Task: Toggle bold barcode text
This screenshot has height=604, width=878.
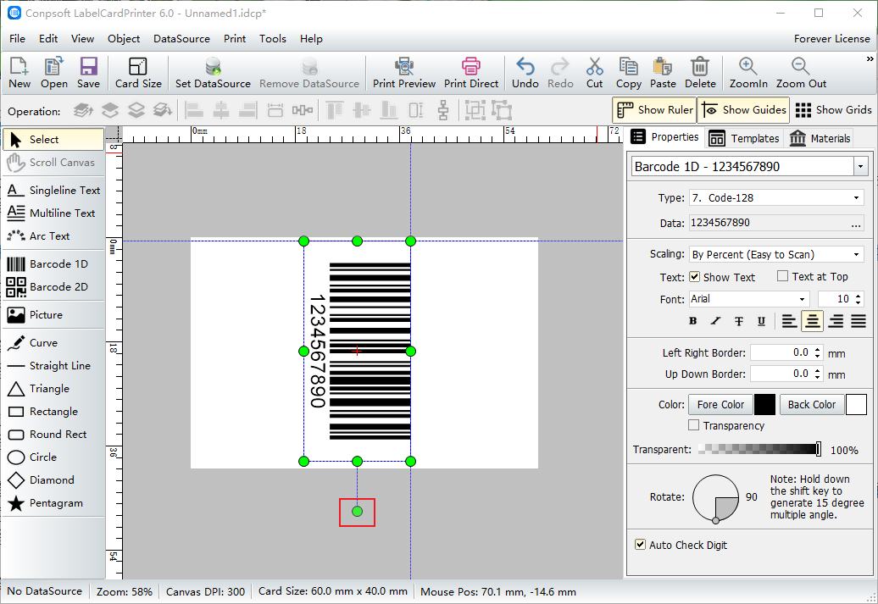Action: coord(692,321)
